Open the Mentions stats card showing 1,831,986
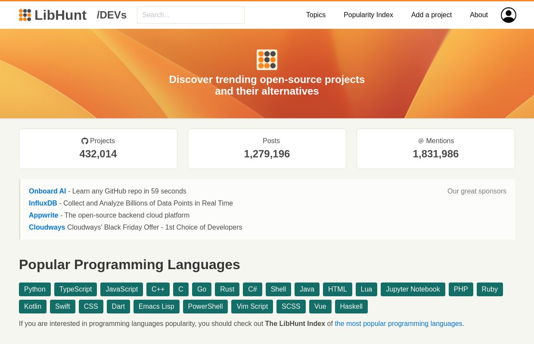The image size is (534, 344). (x=436, y=149)
